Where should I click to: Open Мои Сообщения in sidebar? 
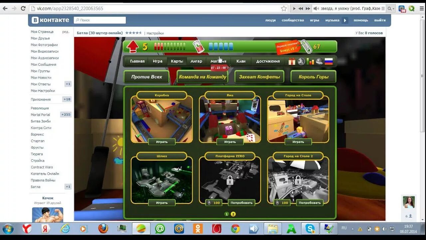[44, 65]
